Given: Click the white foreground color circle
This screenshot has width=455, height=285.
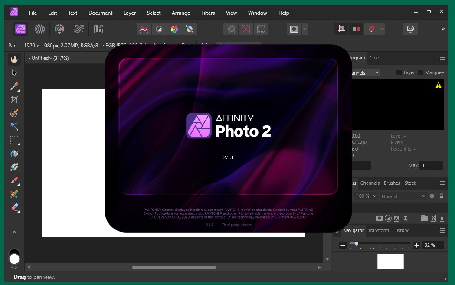Looking at the screenshot, I should tap(14, 259).
